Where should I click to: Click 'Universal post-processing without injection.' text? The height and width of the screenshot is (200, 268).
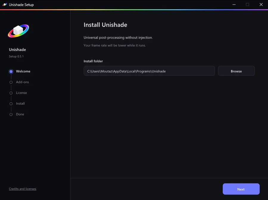[x=118, y=38]
